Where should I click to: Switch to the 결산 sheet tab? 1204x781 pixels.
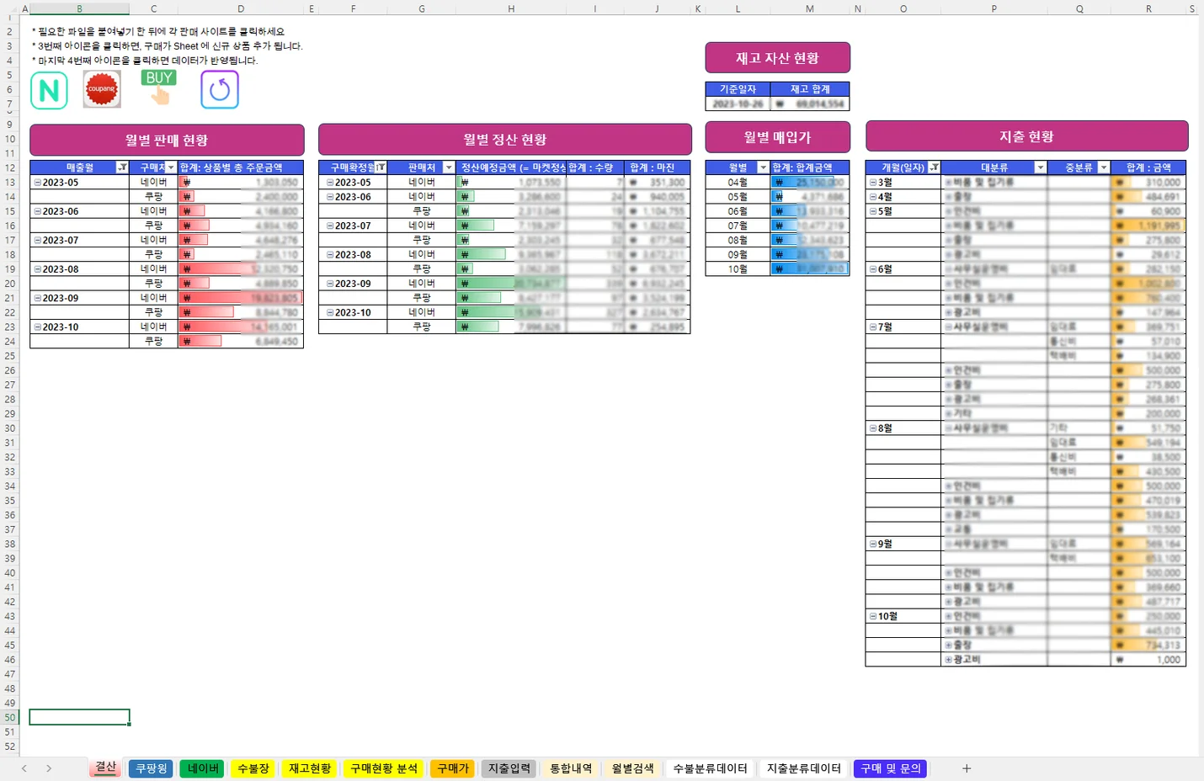105,768
